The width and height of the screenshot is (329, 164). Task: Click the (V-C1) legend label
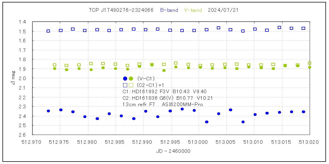(146, 79)
